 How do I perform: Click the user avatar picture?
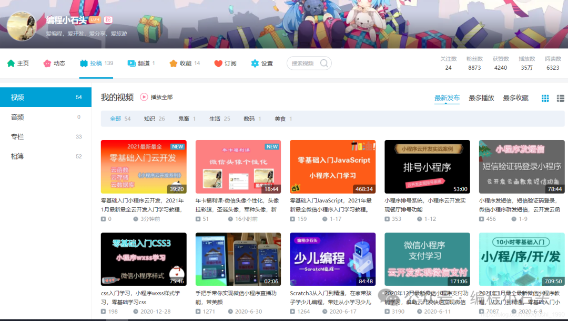(x=22, y=26)
